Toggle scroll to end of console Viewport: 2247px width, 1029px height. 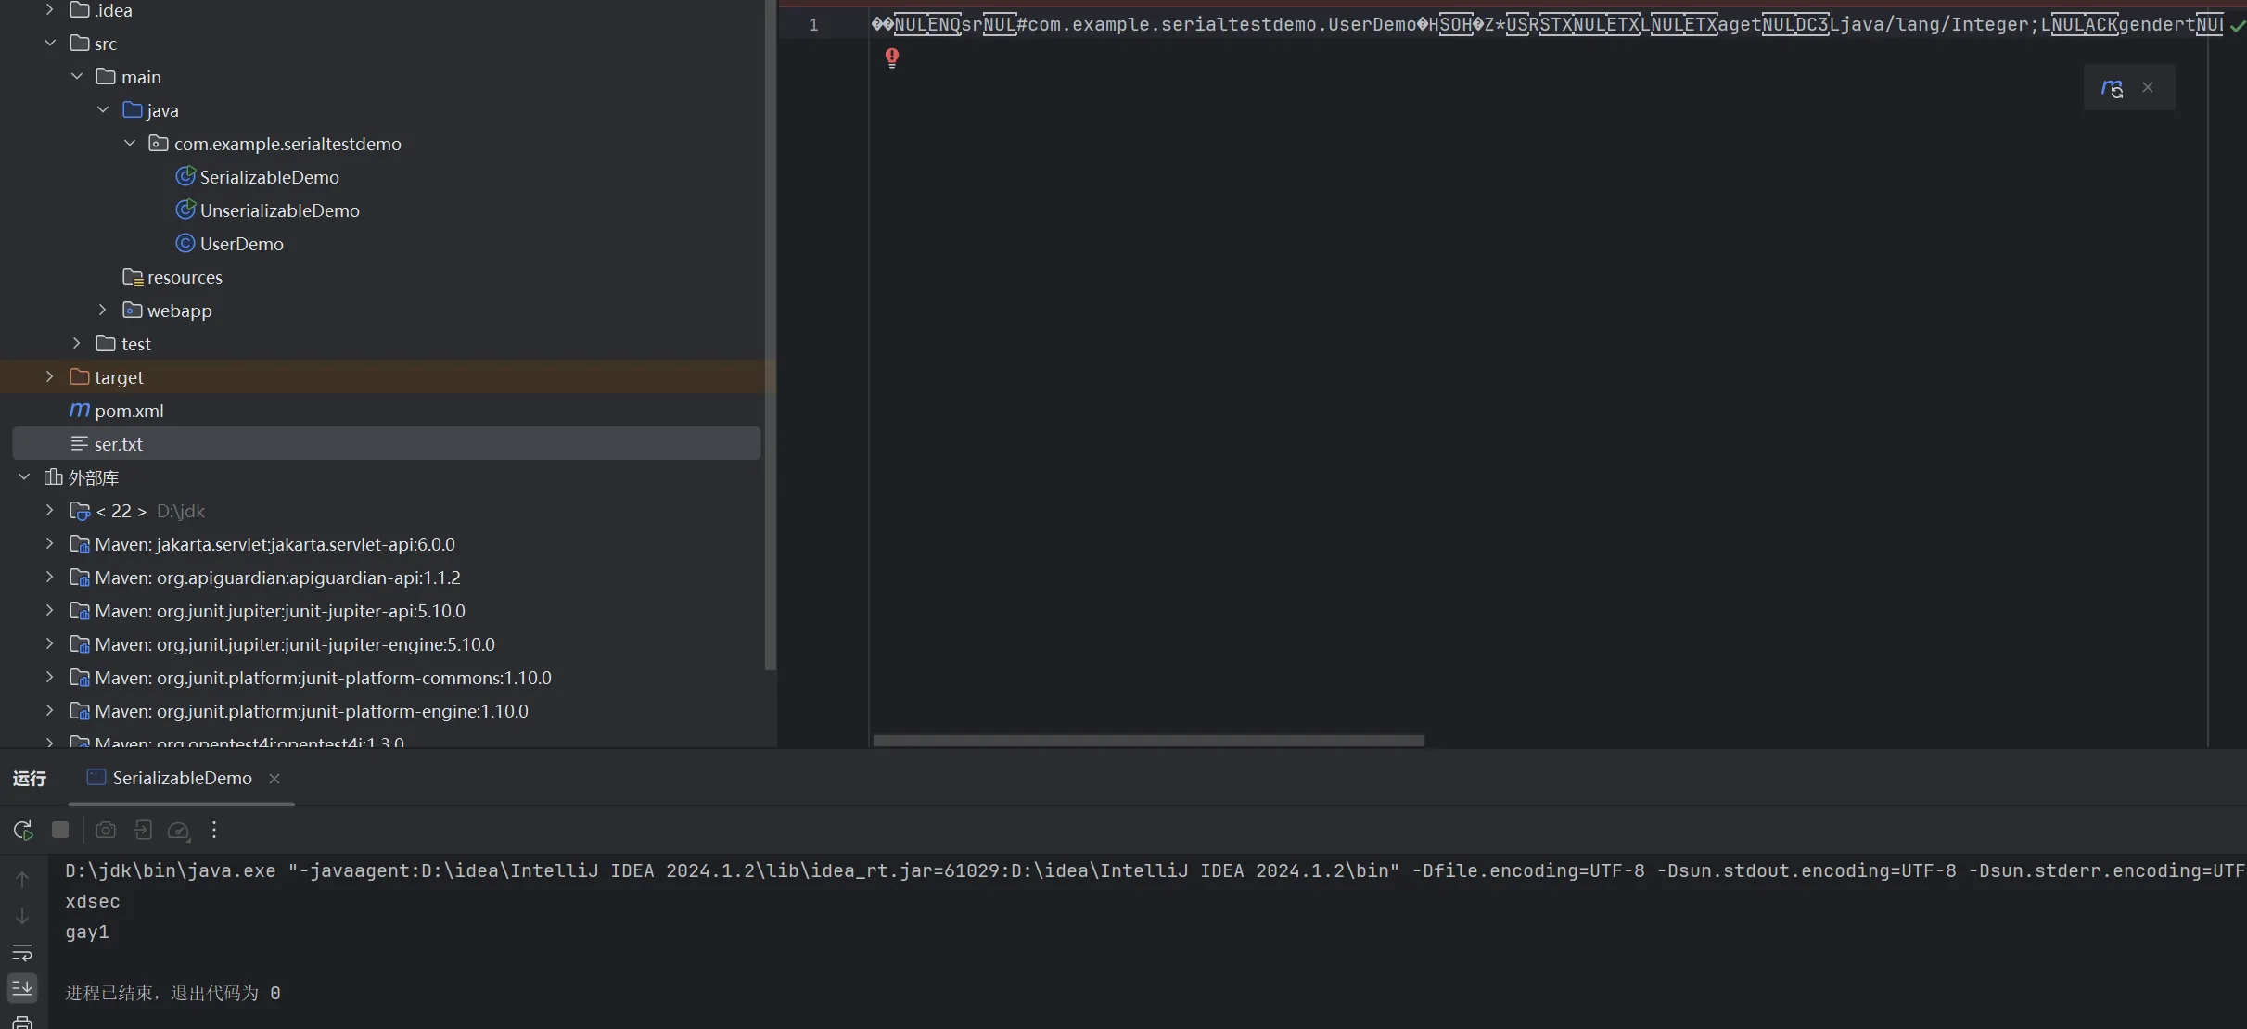[22, 988]
